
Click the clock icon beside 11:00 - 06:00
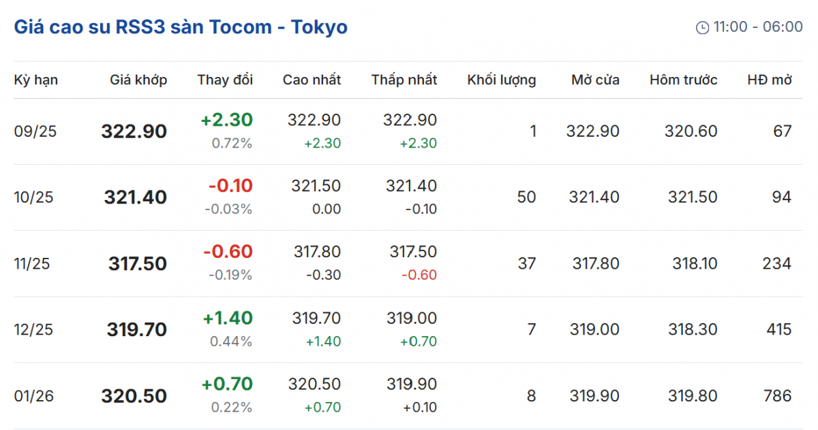tap(702, 28)
